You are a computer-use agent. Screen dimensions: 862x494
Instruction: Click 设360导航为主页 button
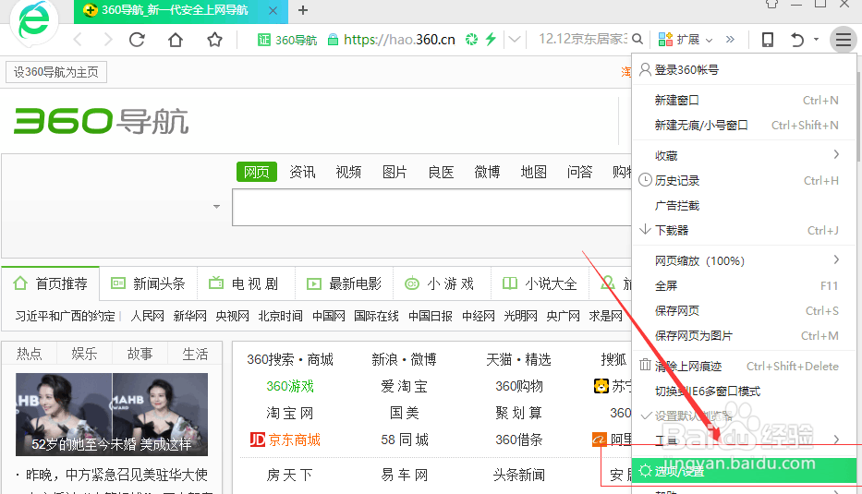[56, 72]
